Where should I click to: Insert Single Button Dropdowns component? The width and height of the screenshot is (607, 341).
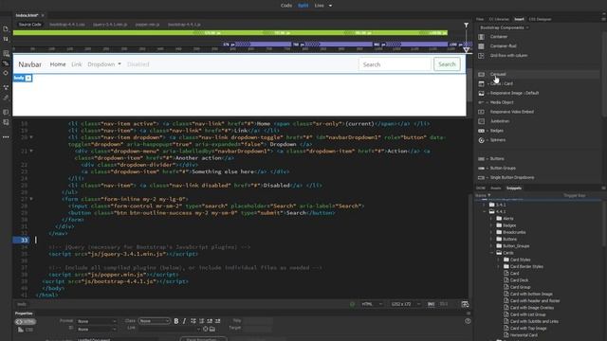512,177
